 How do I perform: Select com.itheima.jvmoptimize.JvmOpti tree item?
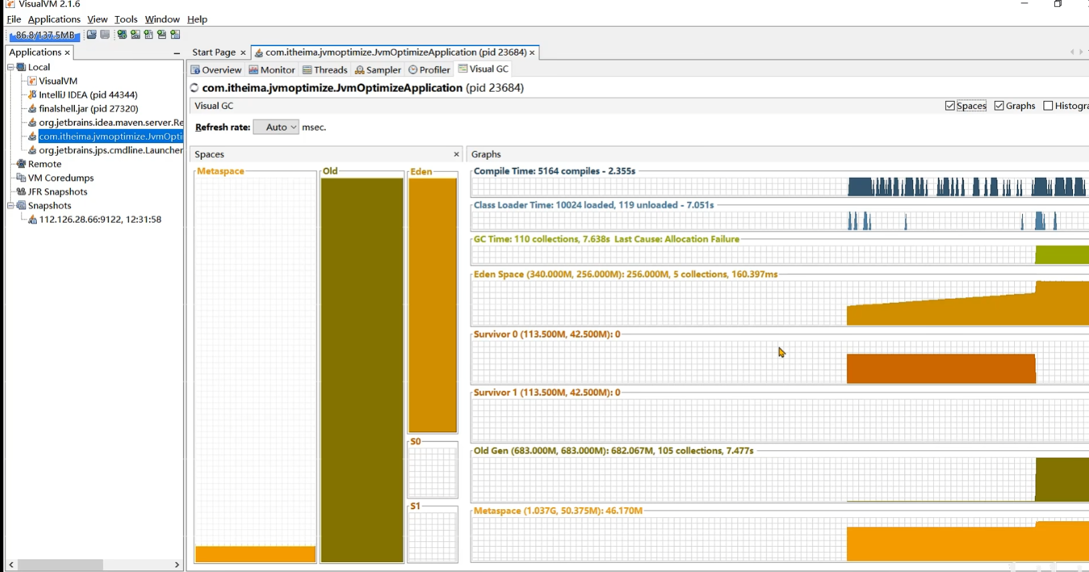(x=110, y=136)
